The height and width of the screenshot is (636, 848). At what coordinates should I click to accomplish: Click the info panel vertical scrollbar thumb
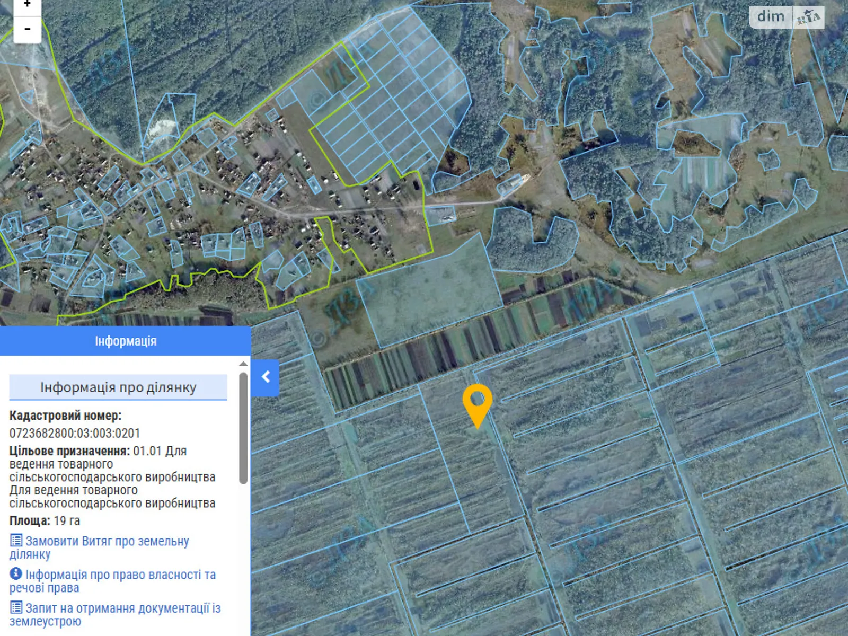click(243, 427)
